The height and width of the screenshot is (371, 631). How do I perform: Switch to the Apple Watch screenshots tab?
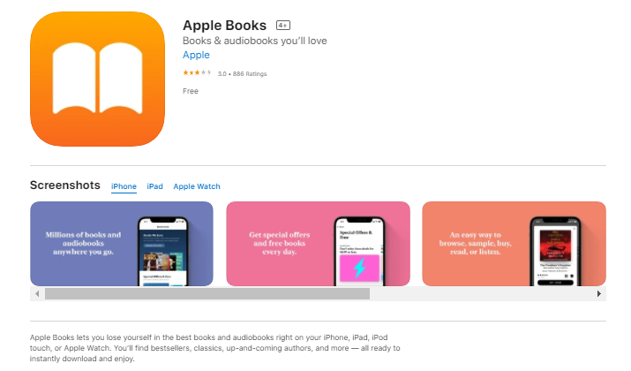click(x=197, y=186)
